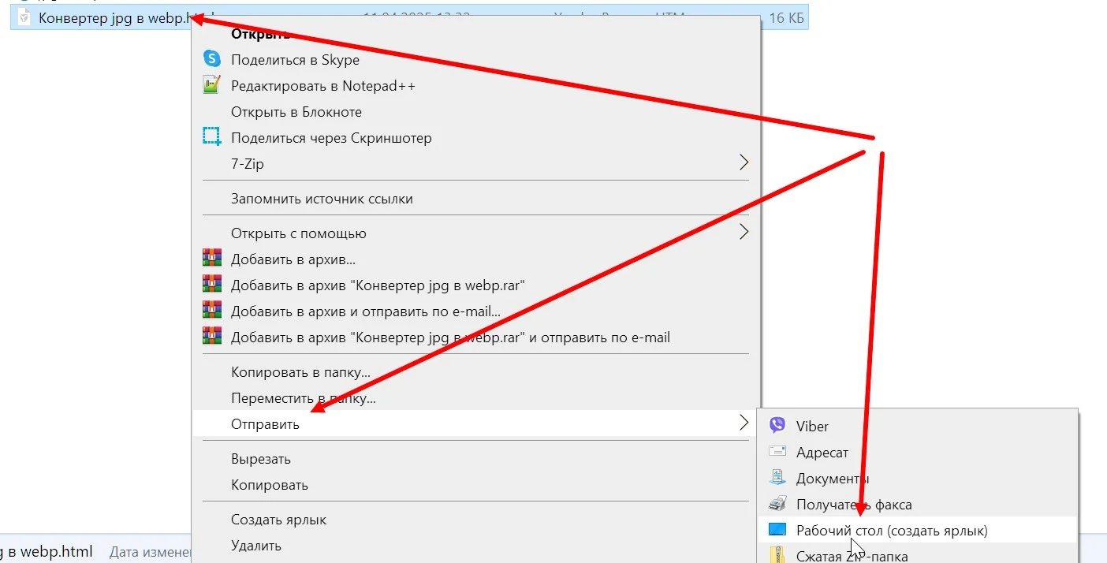Click the Skype icon beside Поделиться в Skype
This screenshot has height=563, width=1107.
tap(211, 59)
